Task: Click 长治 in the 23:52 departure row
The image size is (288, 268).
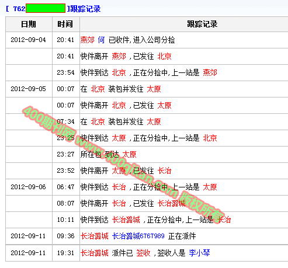Action: point(164,170)
